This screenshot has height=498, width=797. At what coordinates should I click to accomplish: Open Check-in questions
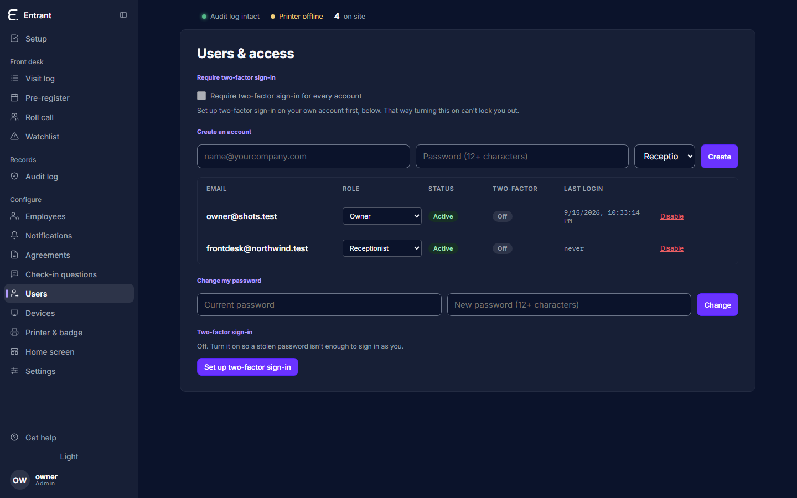pos(69,274)
